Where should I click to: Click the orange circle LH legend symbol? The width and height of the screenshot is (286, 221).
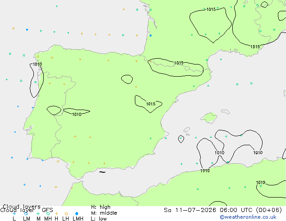point(66,213)
